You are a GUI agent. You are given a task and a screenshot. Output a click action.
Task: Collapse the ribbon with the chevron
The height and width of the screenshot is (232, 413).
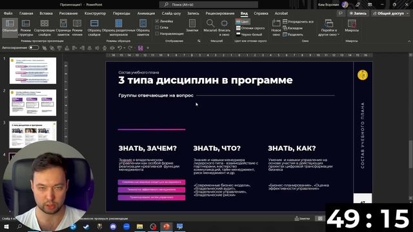[409, 41]
